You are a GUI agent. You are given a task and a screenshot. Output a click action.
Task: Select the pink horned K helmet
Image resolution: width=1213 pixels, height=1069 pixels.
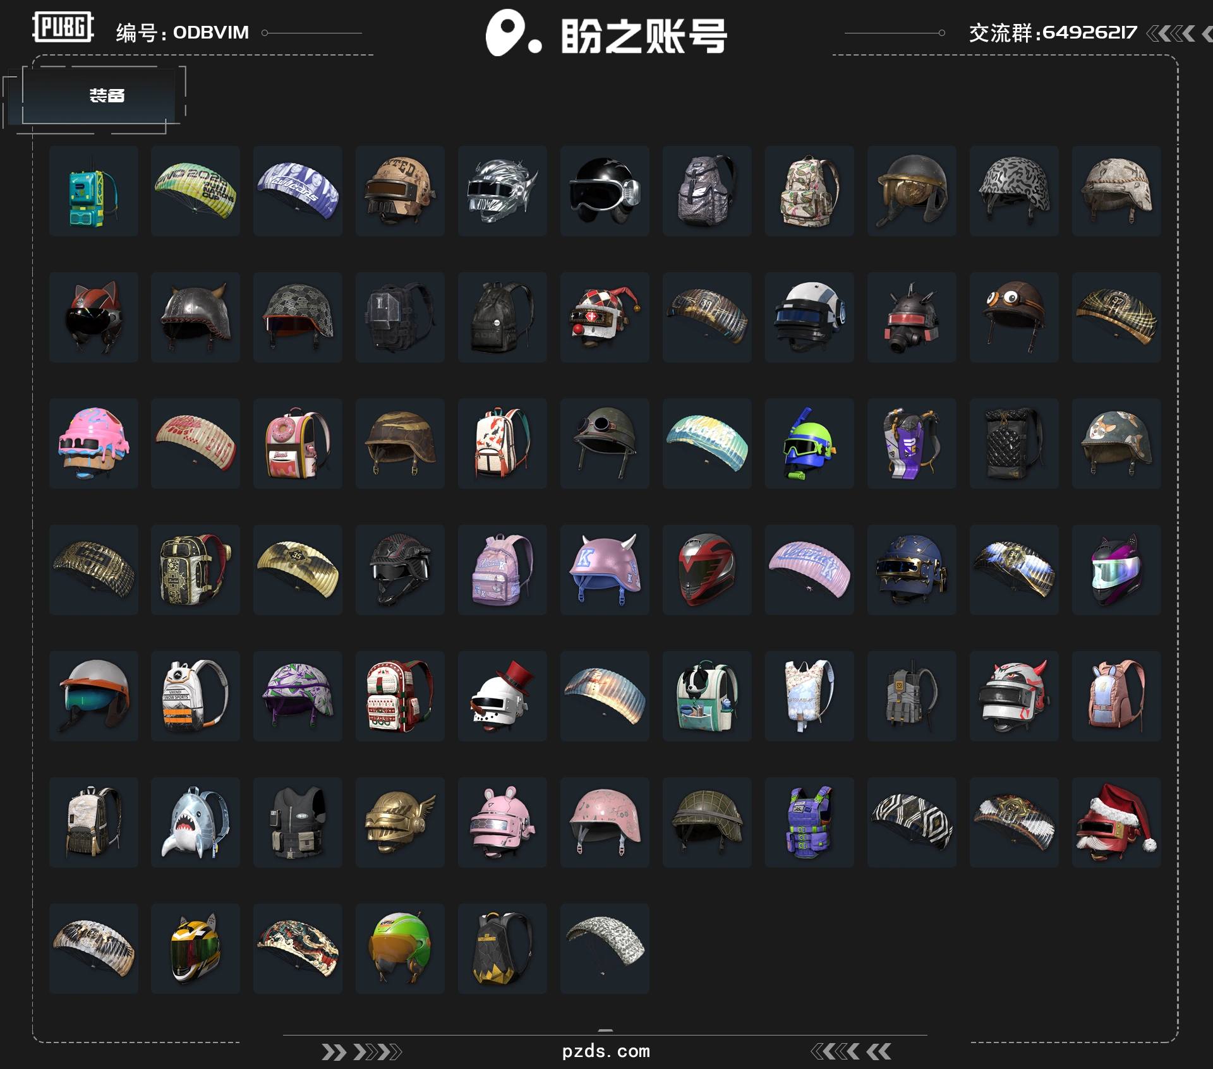click(x=605, y=570)
